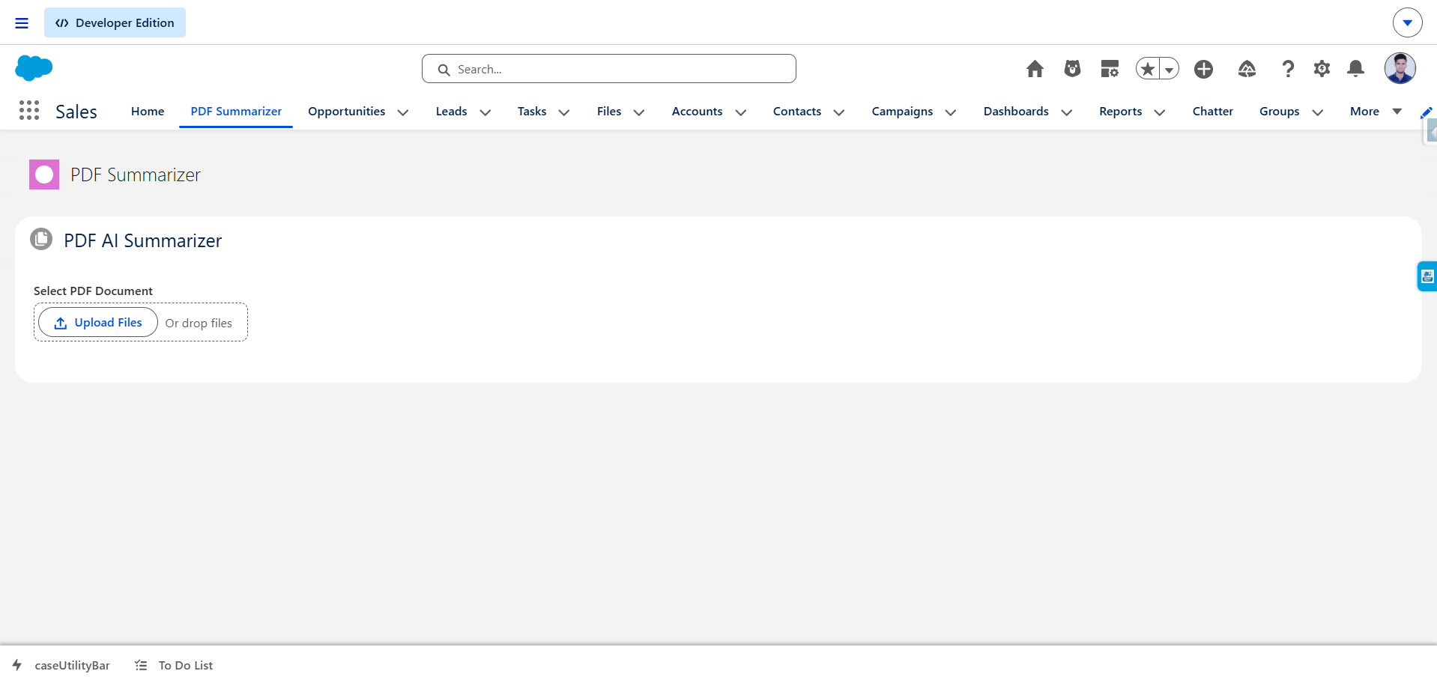The image size is (1437, 677).
Task: Open the Leads tab
Action: 451,112
